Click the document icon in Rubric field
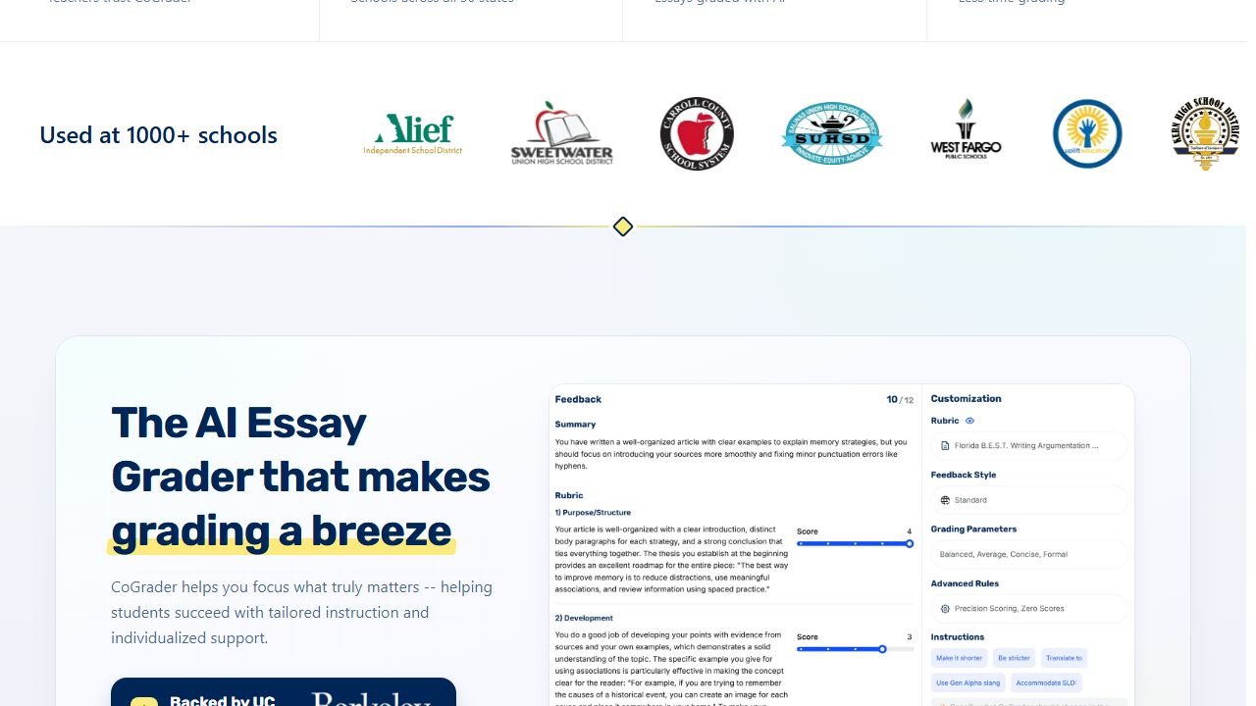Image resolution: width=1256 pixels, height=706 pixels. [x=945, y=445]
